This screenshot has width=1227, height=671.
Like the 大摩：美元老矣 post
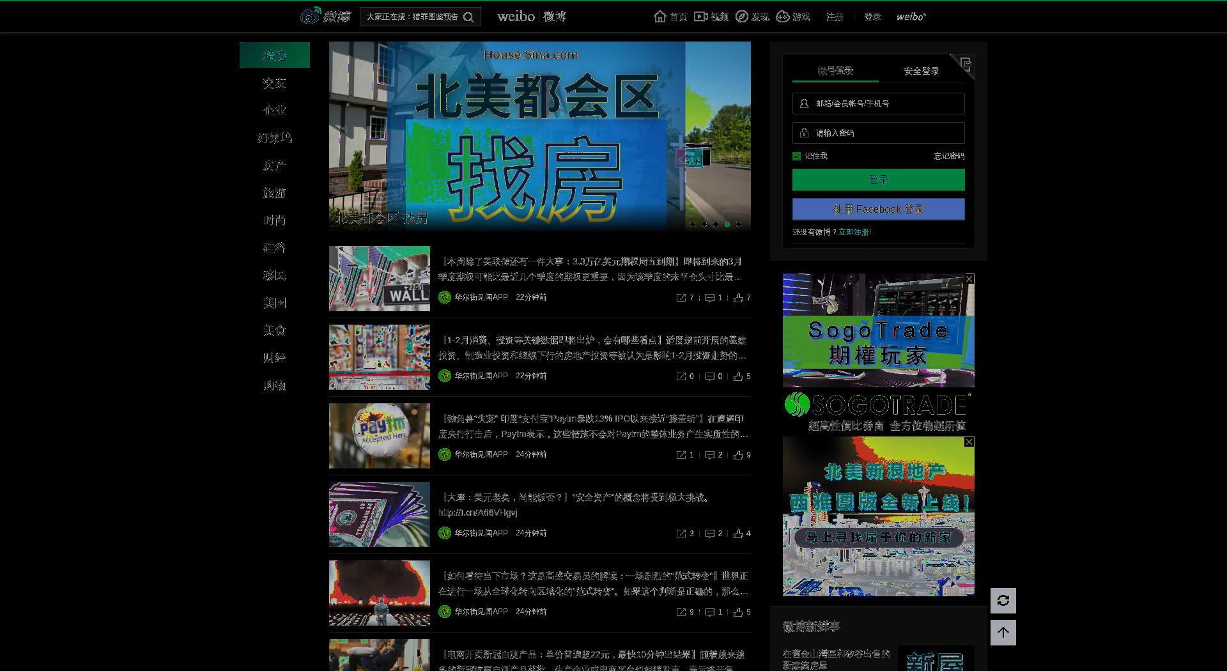[742, 534]
